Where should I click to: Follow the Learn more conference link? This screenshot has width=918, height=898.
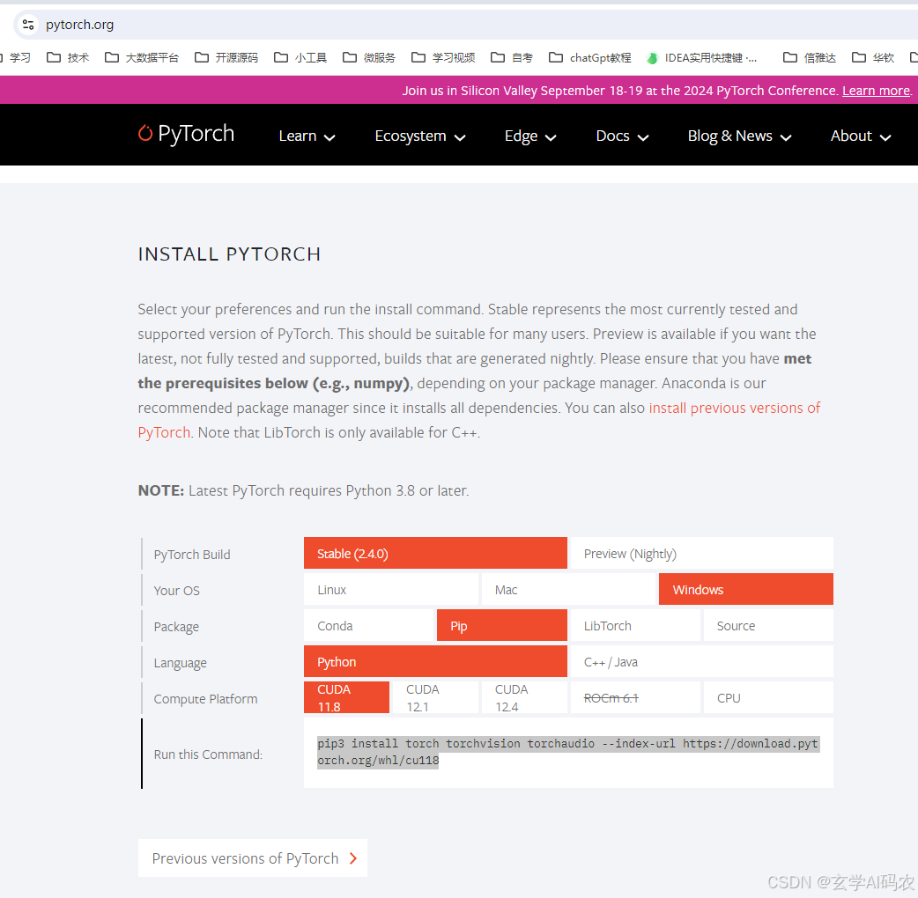pos(876,91)
